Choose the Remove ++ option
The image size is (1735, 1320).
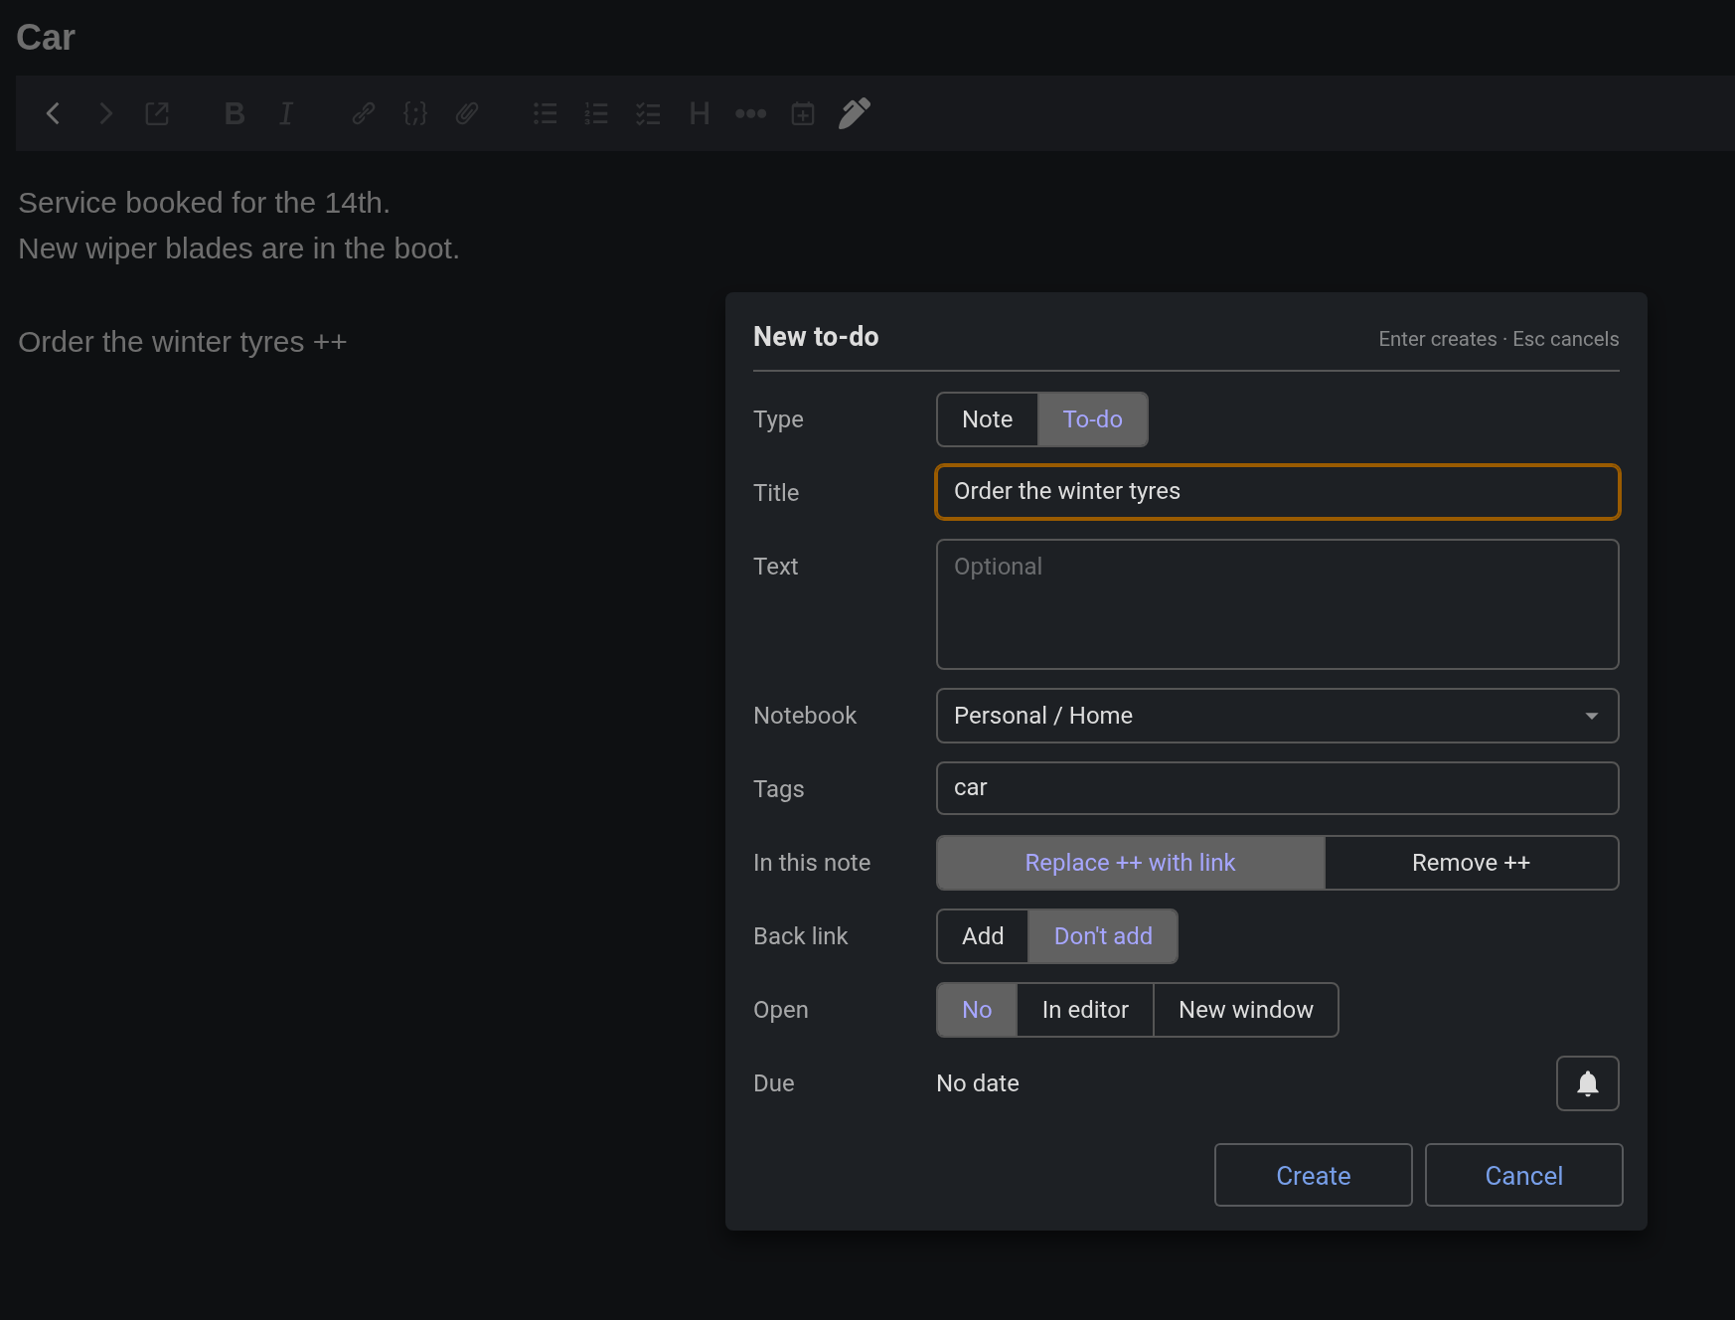click(1472, 863)
